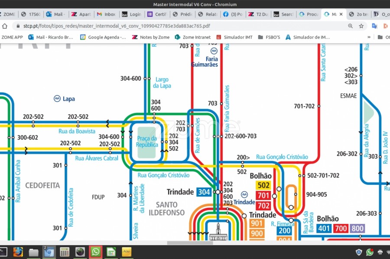Open the Simulador IMT bookmark
The image size is (390, 259).
(234, 37)
